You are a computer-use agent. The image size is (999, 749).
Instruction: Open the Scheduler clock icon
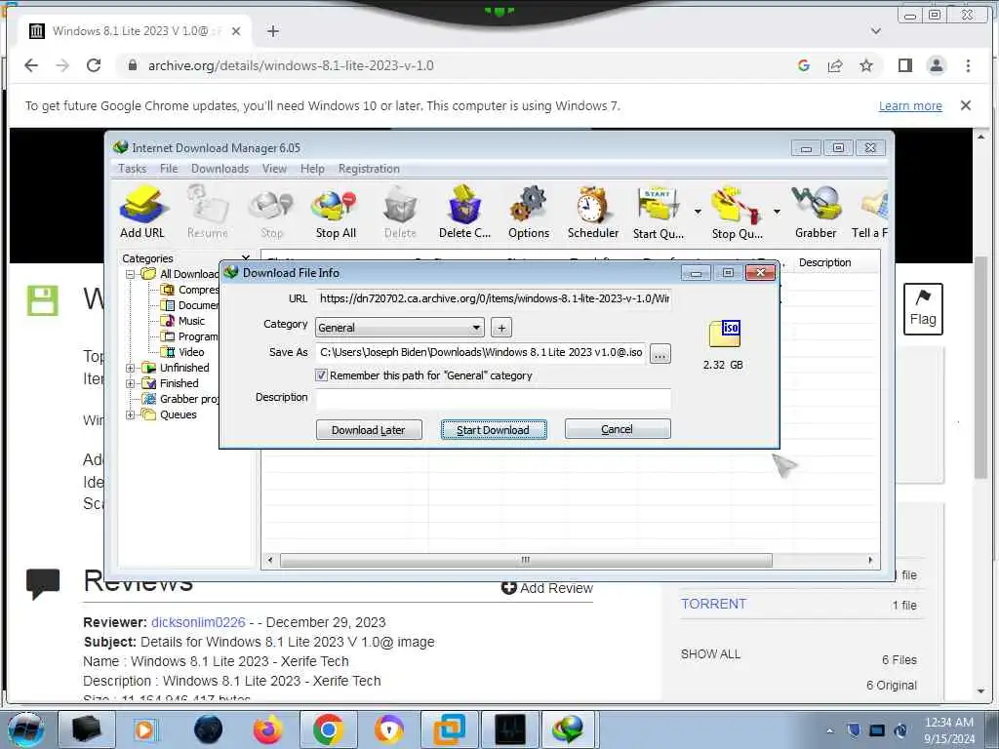(x=592, y=212)
